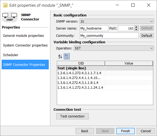Click Value cell for OID ending 9.1.4
Viewport: 157px width, 136px height.
(129, 83)
